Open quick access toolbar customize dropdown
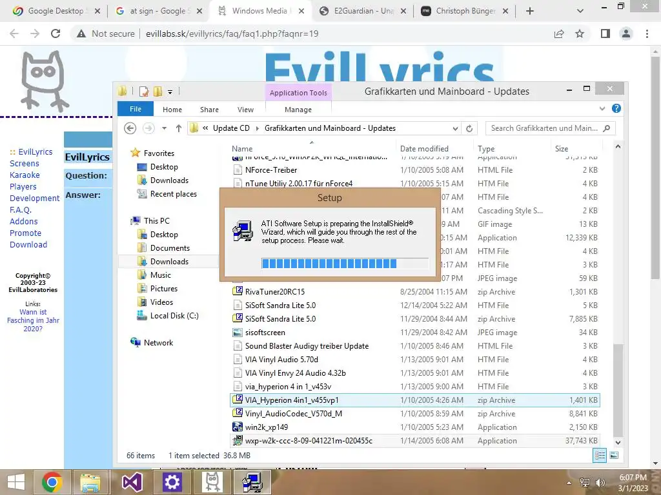The width and height of the screenshot is (661, 495). 170,92
